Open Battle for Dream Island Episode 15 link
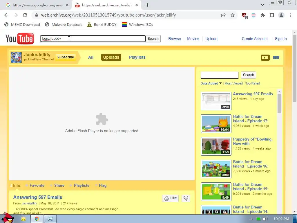 pos(251,187)
